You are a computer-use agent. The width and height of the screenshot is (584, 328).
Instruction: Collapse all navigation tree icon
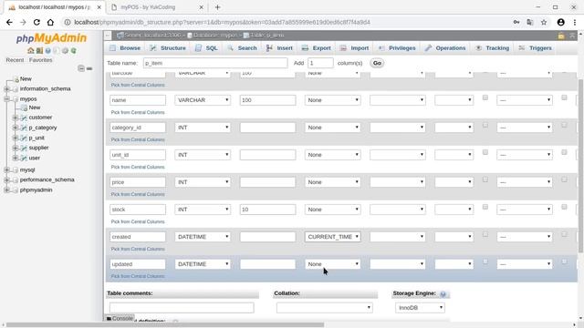click(x=81, y=68)
